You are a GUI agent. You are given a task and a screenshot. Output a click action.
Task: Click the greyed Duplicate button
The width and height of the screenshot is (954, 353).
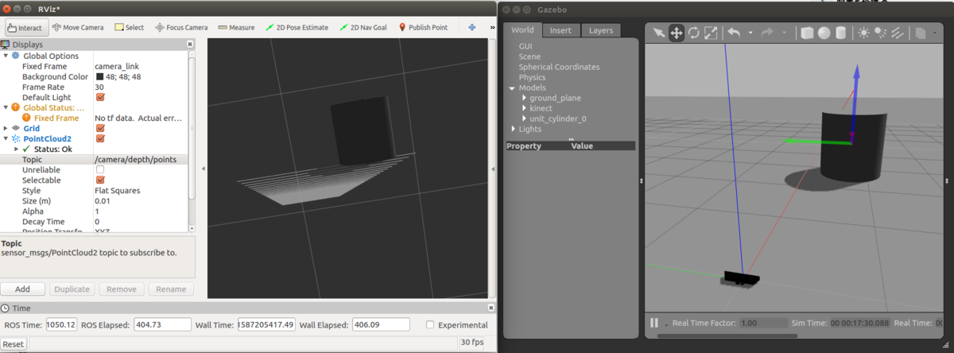(70, 289)
